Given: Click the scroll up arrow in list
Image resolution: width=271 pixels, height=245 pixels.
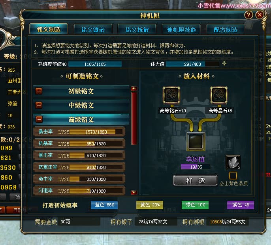Looking at the screenshot, I should coord(134,89).
